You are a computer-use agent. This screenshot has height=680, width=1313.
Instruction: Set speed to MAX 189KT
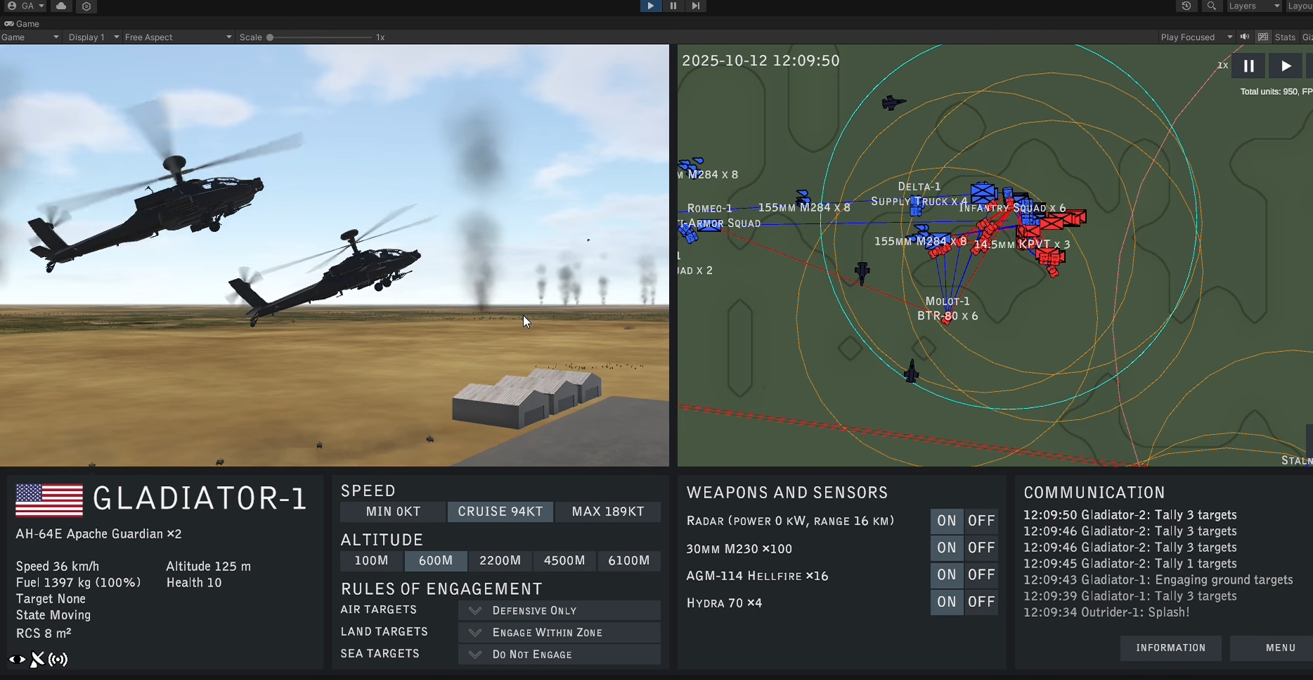pyautogui.click(x=608, y=511)
